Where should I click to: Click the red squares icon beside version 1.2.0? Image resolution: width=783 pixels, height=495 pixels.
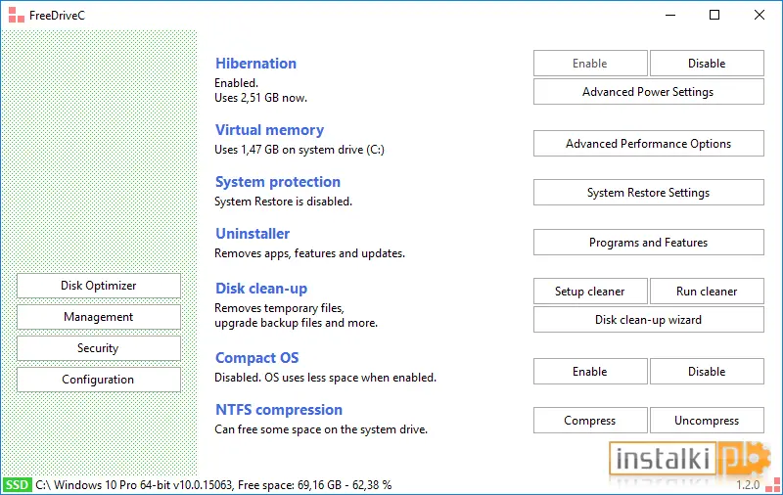tap(773, 485)
